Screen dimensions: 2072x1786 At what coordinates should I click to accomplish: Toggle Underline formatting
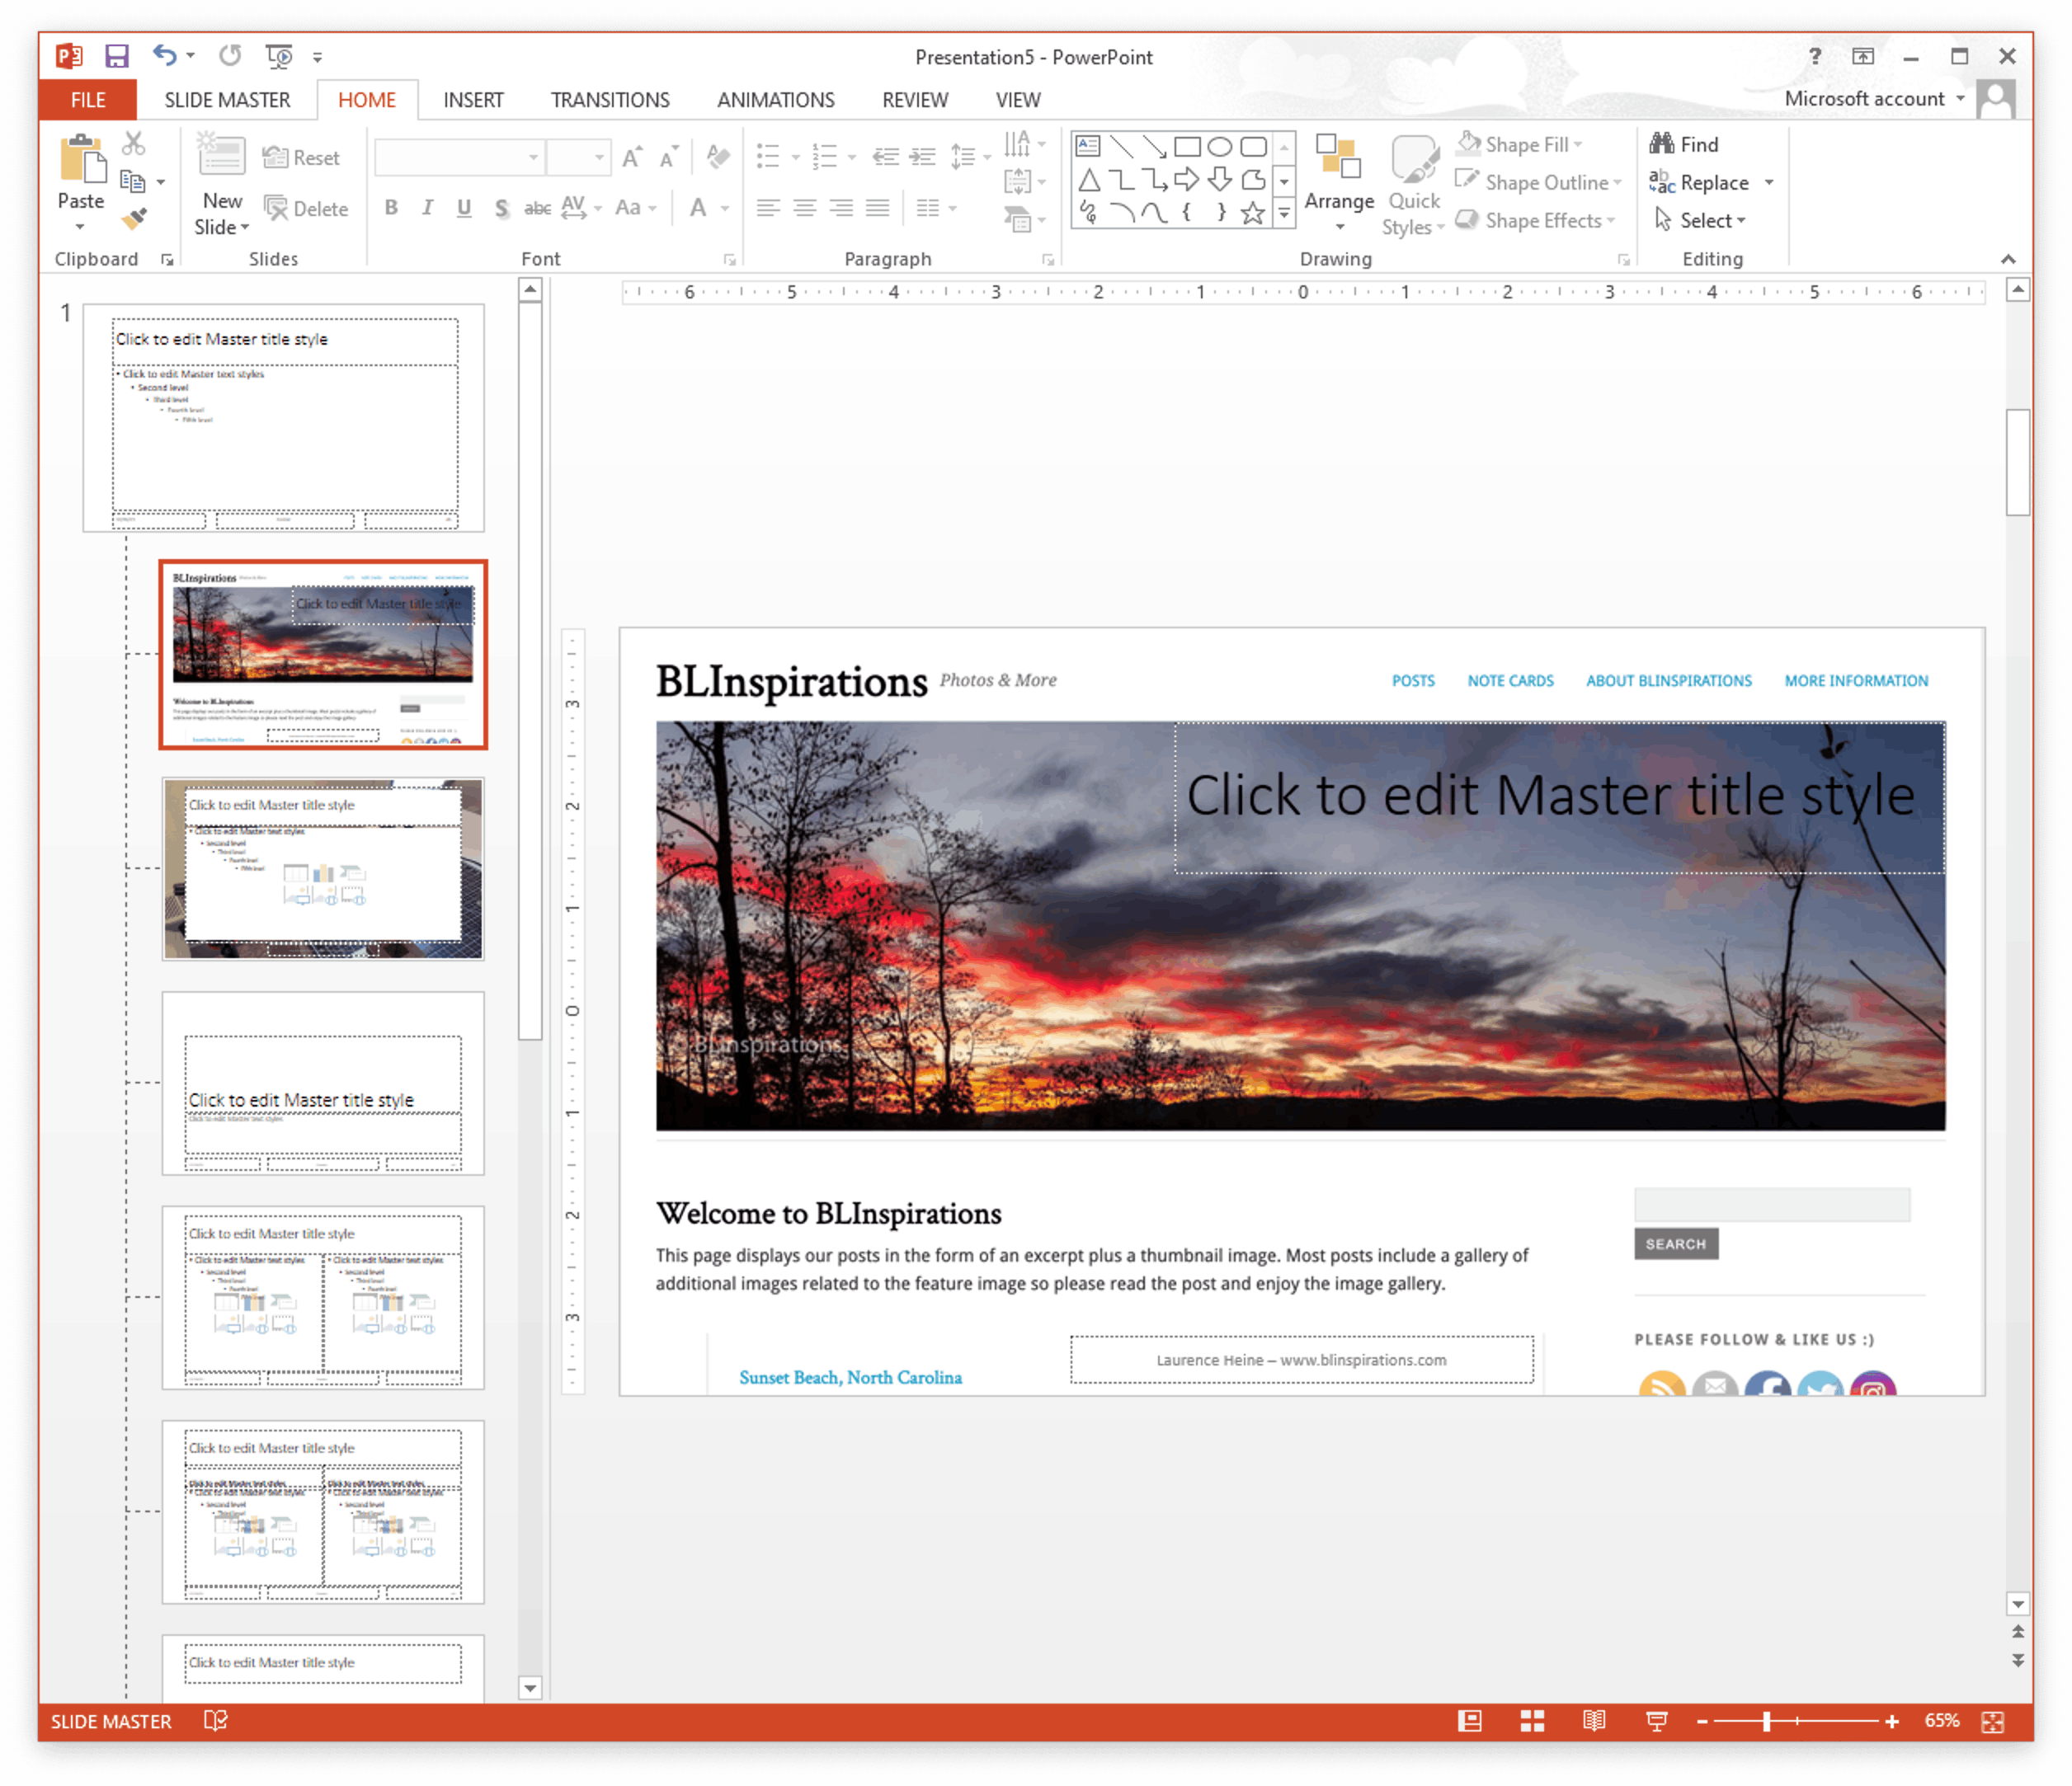pyautogui.click(x=464, y=207)
